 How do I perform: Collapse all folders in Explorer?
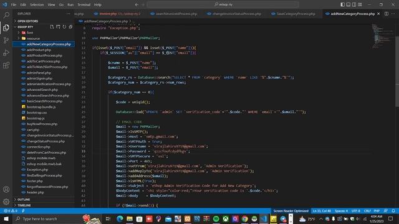pyautogui.click(x=70, y=27)
